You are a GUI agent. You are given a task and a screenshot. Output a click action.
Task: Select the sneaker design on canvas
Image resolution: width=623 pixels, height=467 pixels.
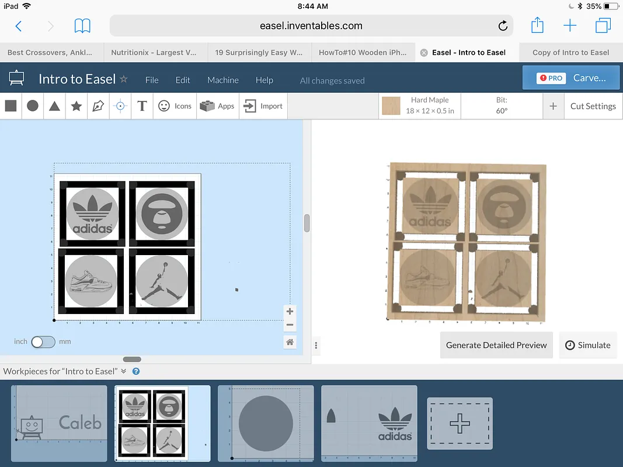(91, 281)
